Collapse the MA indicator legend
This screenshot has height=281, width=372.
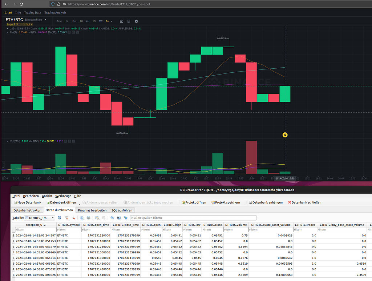pyautogui.click(x=7, y=32)
